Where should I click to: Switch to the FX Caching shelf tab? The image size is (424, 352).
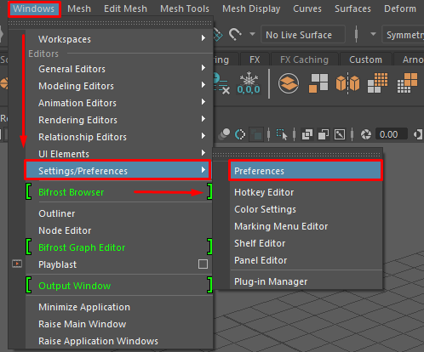(304, 60)
